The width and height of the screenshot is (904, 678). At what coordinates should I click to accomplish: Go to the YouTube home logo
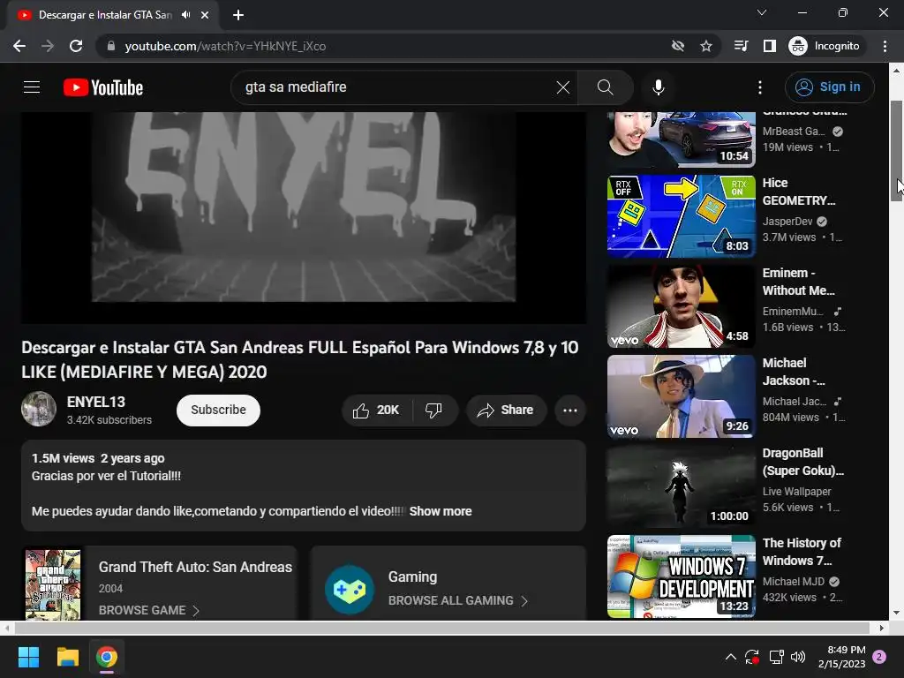click(103, 87)
